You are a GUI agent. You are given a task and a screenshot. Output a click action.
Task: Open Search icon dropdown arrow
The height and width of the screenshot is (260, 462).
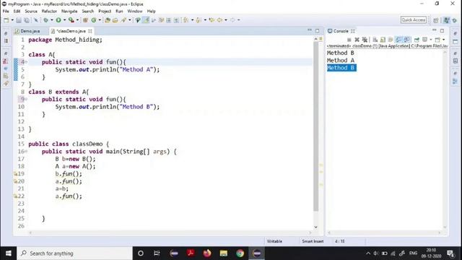[129, 20]
